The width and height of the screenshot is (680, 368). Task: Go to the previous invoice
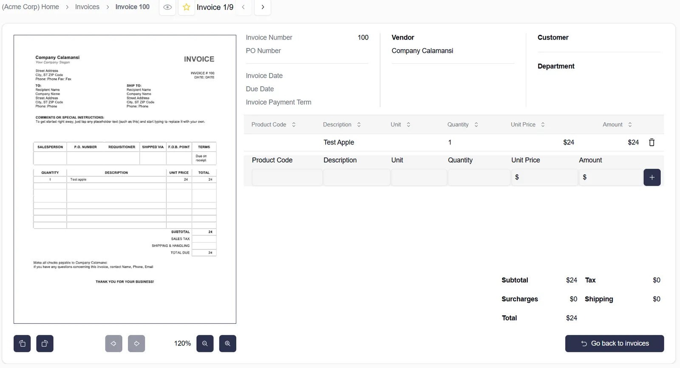244,7
